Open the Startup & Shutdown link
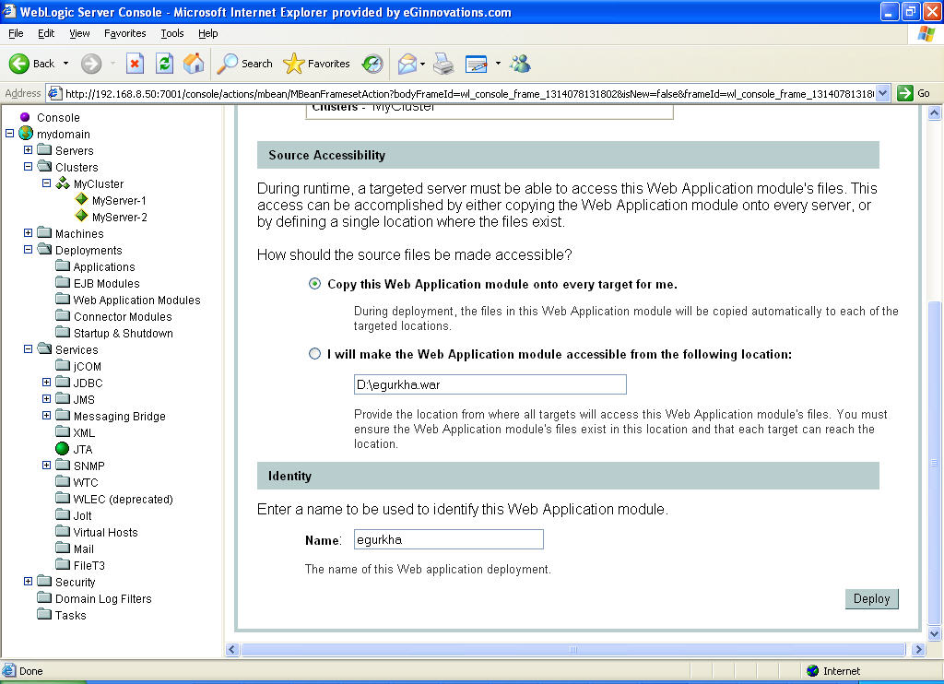This screenshot has height=684, width=944. point(124,333)
